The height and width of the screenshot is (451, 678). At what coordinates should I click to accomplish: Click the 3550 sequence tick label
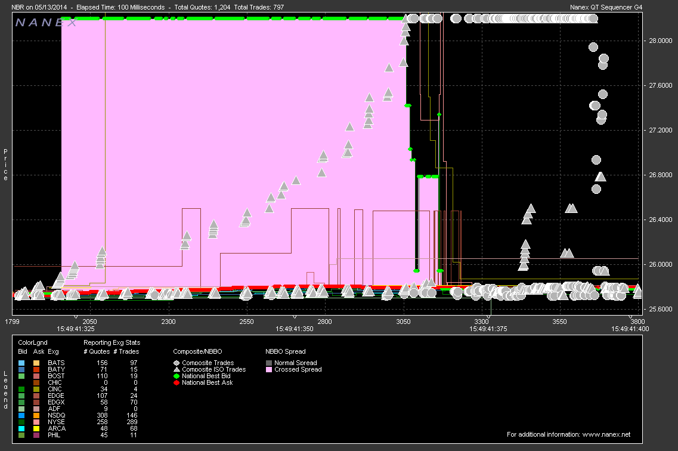[559, 322]
